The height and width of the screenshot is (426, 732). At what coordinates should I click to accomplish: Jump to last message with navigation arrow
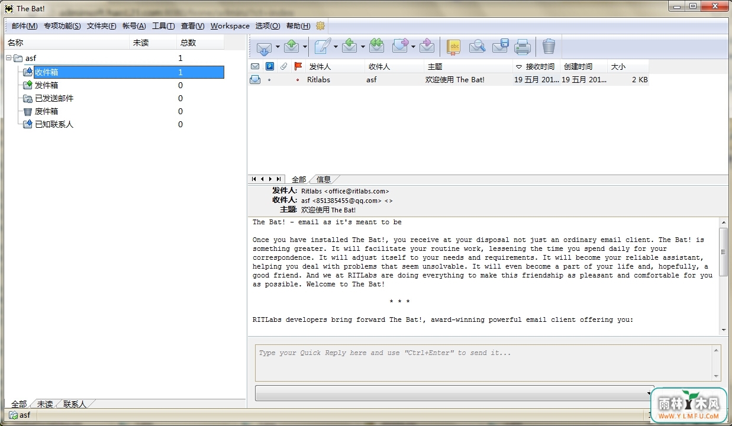click(279, 179)
